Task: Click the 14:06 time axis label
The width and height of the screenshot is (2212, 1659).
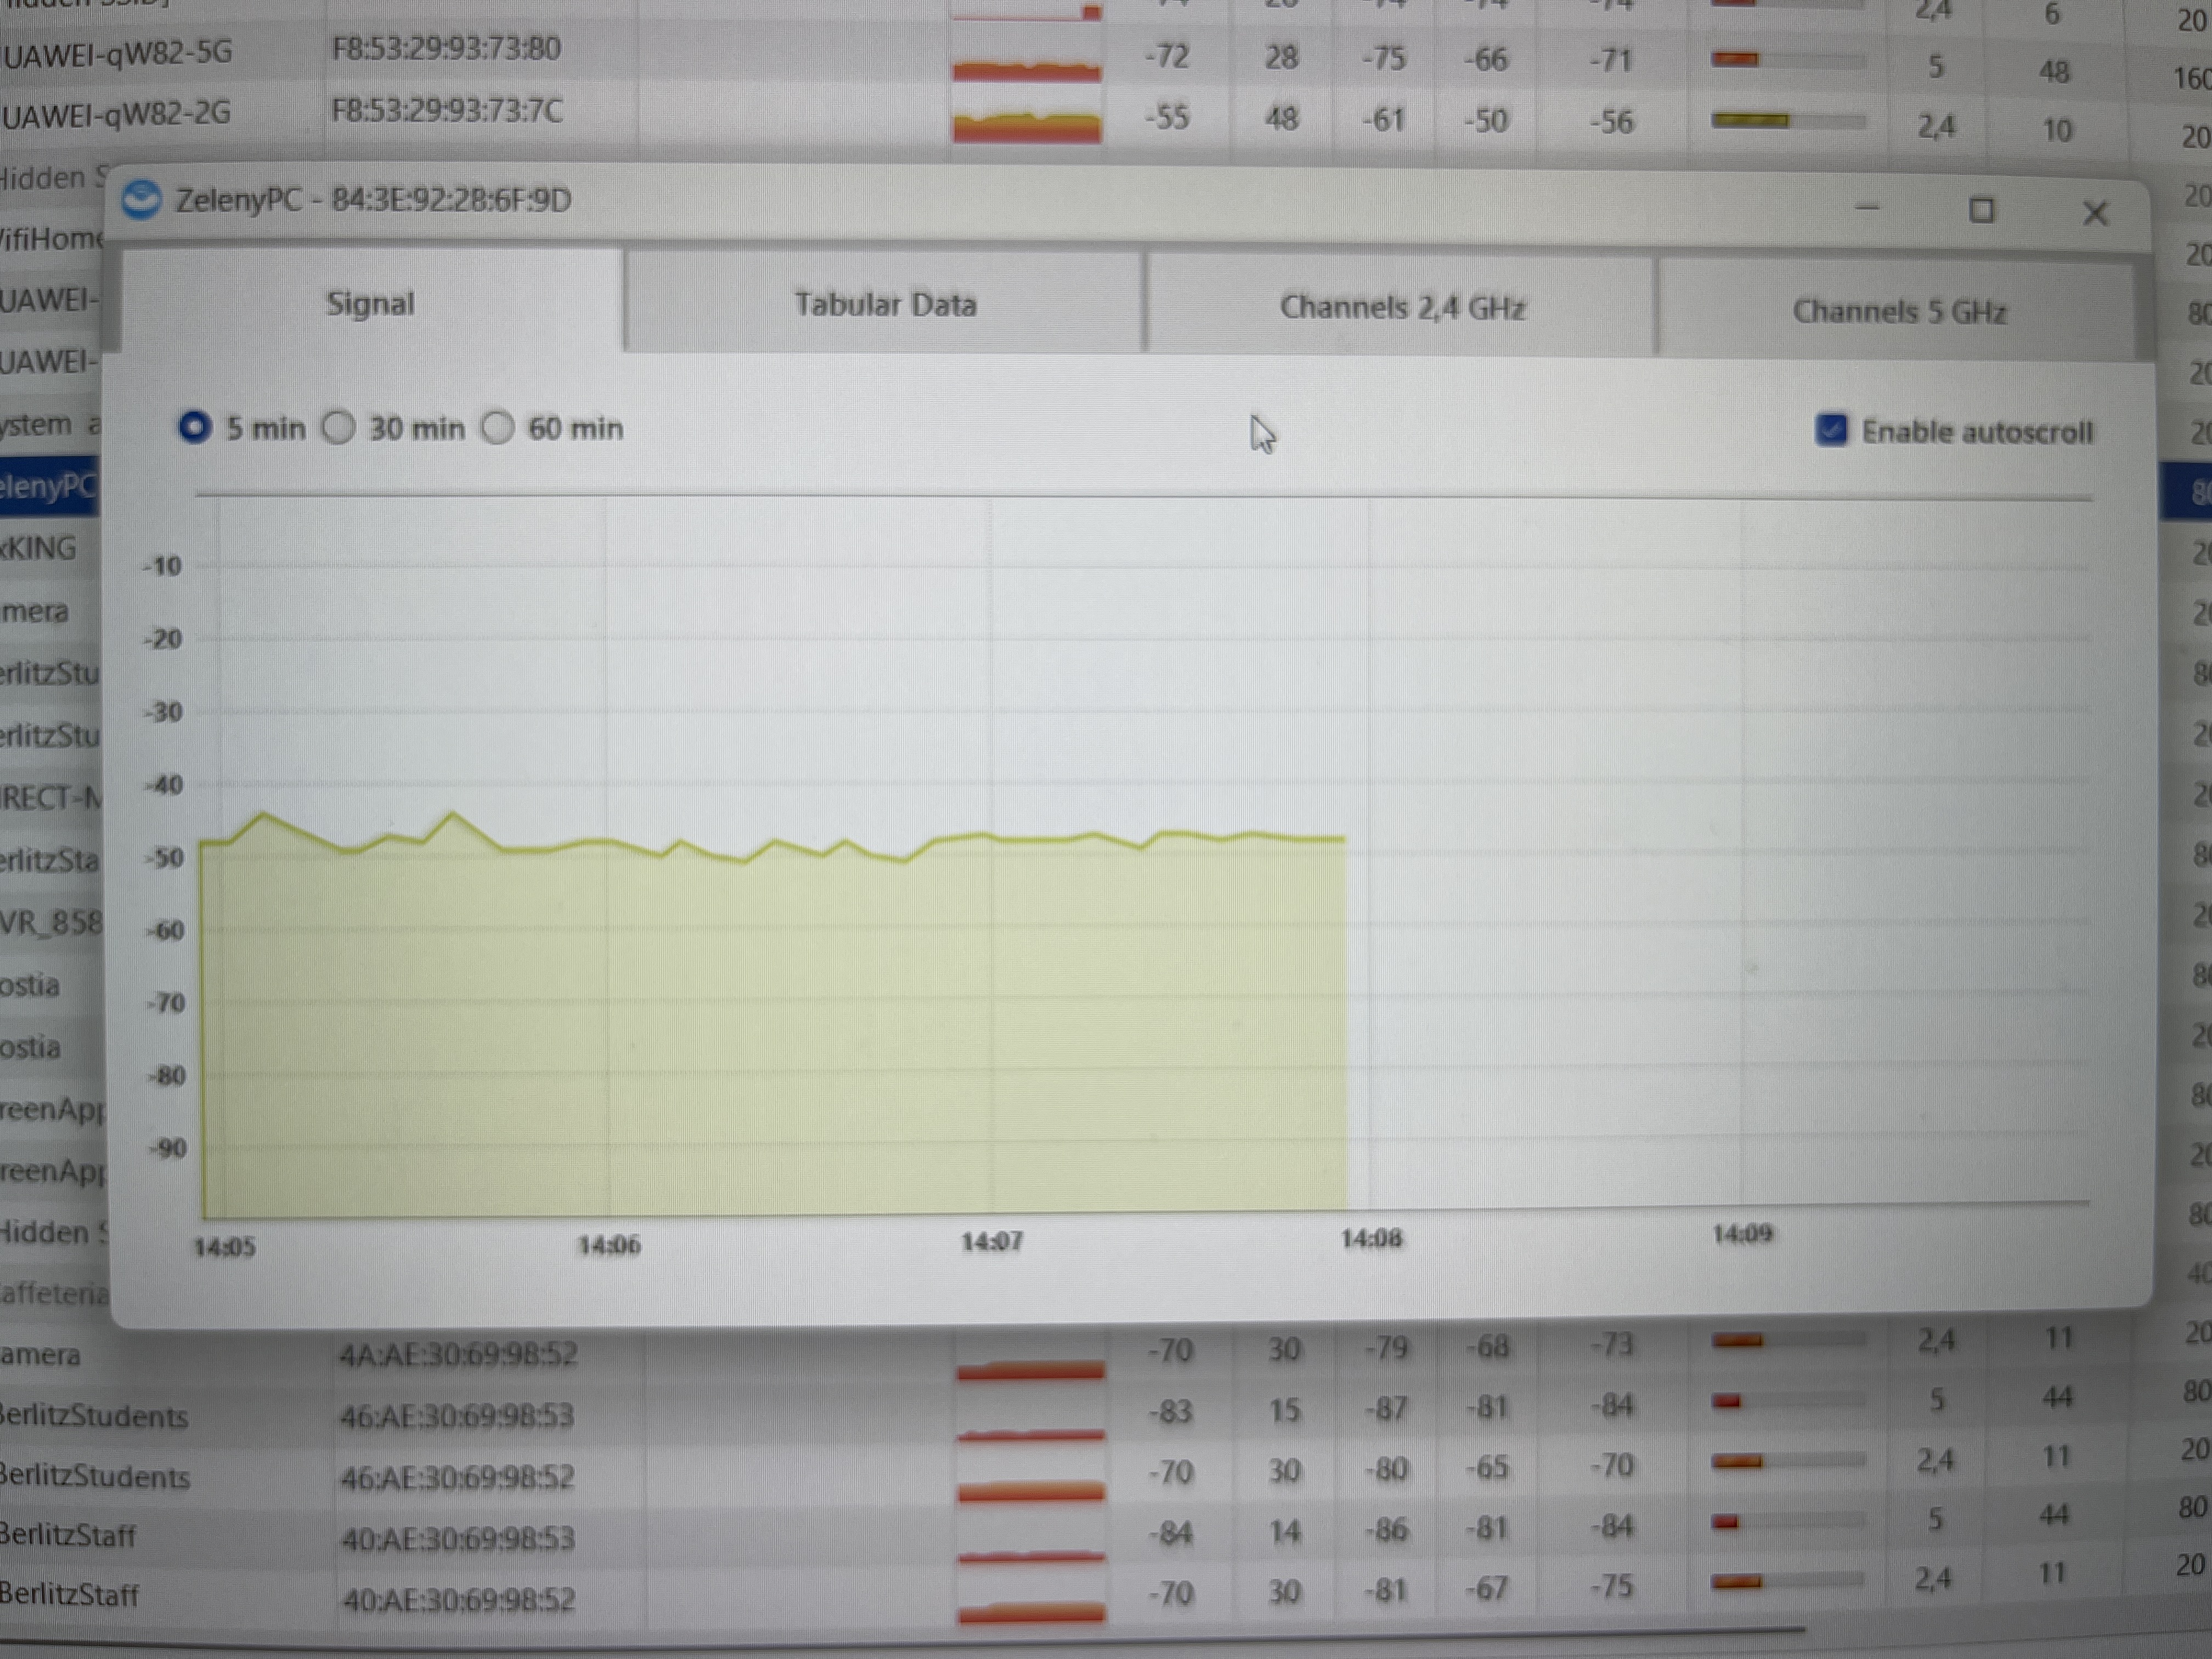Action: click(x=609, y=1245)
